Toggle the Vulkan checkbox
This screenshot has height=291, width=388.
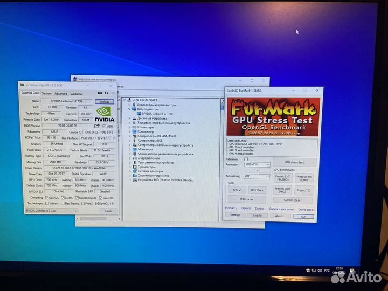[x=47, y=203]
